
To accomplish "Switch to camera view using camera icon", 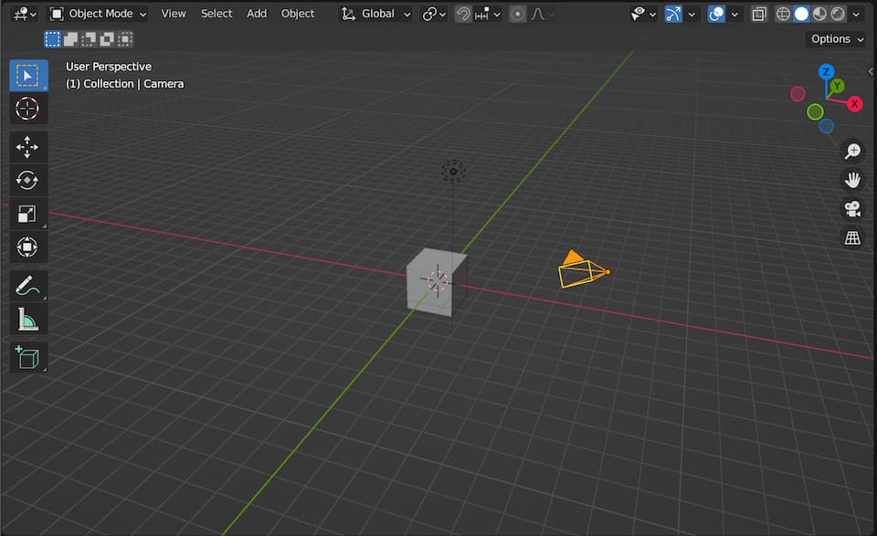I will click(x=852, y=208).
